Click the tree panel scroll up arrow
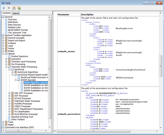The width and height of the screenshot is (164, 135). click(49, 17)
